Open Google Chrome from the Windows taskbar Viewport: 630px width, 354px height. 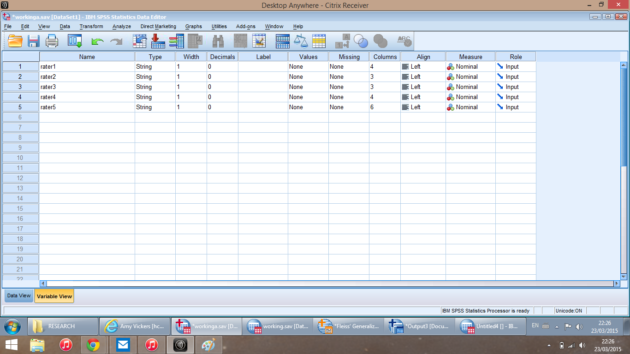pos(93,345)
